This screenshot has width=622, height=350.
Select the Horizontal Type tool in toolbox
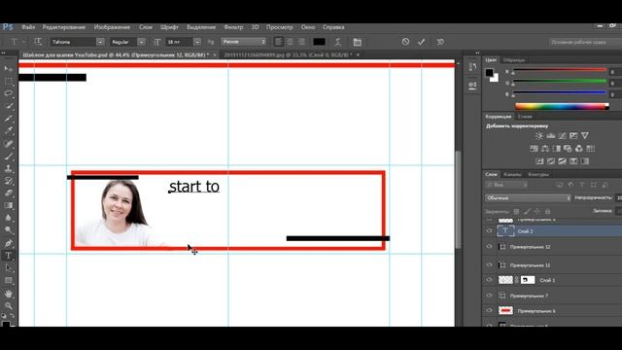(x=9, y=256)
